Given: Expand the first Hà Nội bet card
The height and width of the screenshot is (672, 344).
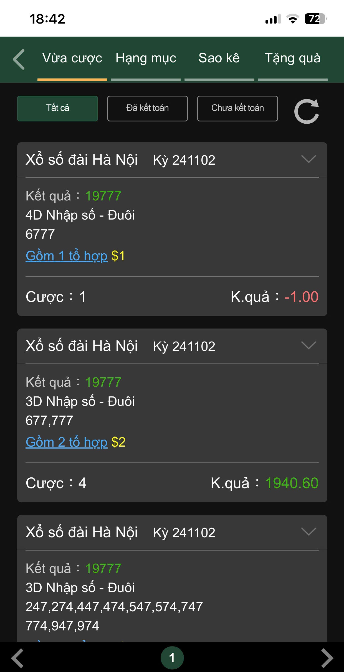Looking at the screenshot, I should [308, 159].
